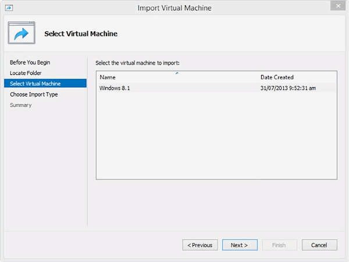The width and height of the screenshot is (349, 262).
Task: Click the sort arrow above the Name column
Action: pyautogui.click(x=177, y=73)
